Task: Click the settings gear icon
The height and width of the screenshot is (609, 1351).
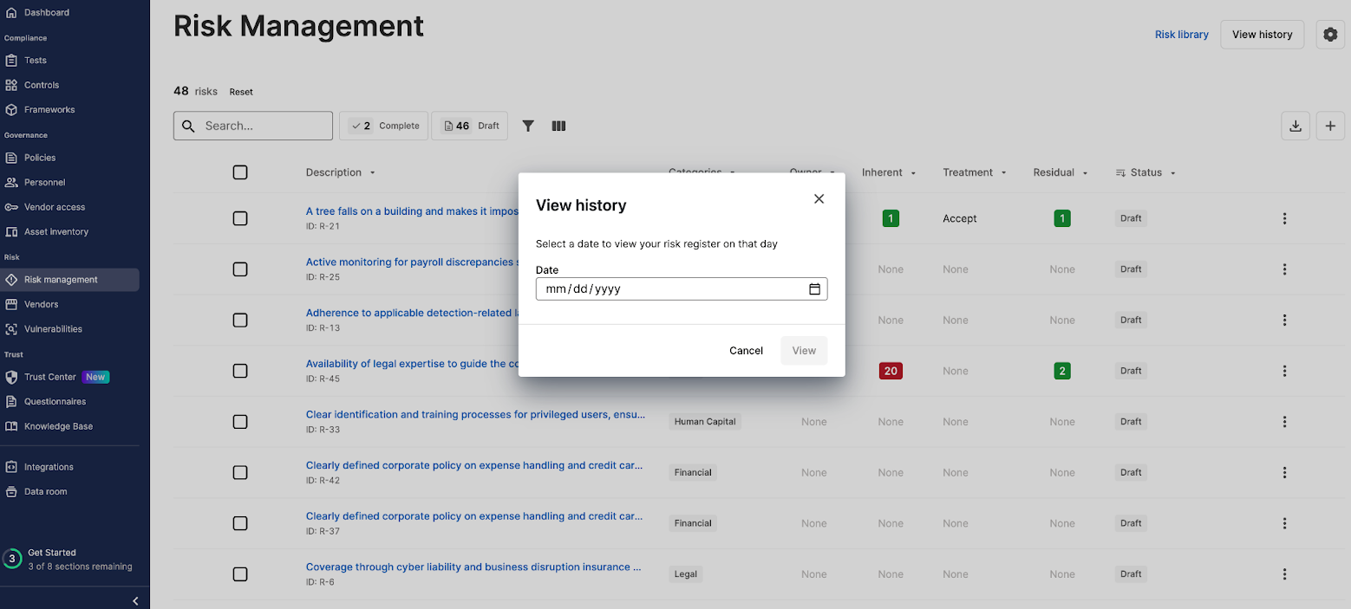Action: click(x=1330, y=35)
